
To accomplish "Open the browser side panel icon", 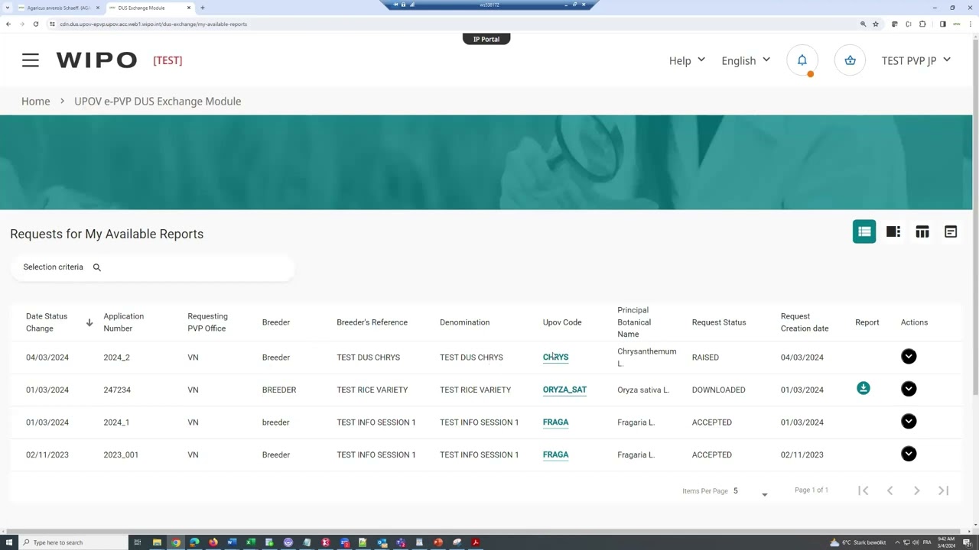I will pyautogui.click(x=942, y=24).
